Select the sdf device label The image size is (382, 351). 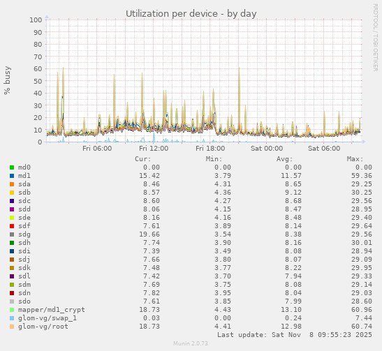[x=24, y=226]
